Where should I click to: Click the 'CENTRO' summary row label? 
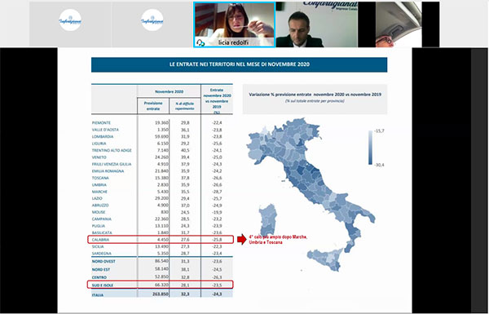point(99,277)
